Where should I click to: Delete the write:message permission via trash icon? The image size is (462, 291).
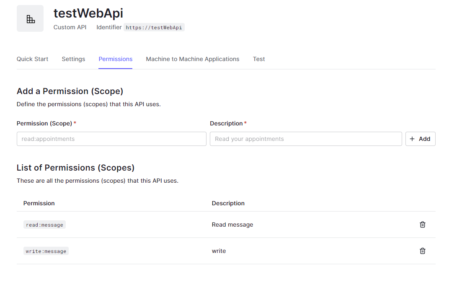422,251
